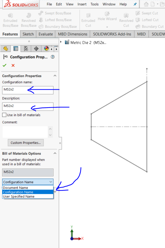Viewport: 165px width, 248px height.
Task: Click the panel collapse handle
Action: [x=60, y=143]
